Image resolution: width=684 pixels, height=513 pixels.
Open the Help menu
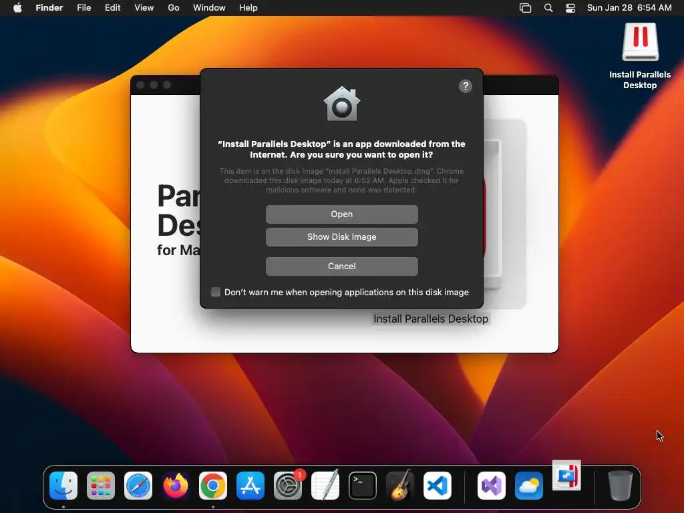tap(248, 7)
